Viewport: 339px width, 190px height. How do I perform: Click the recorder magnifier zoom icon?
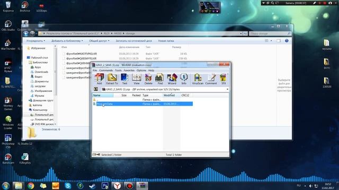pos(272,3)
